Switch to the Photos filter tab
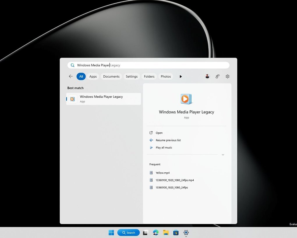The height and width of the screenshot is (238, 297). point(166,76)
